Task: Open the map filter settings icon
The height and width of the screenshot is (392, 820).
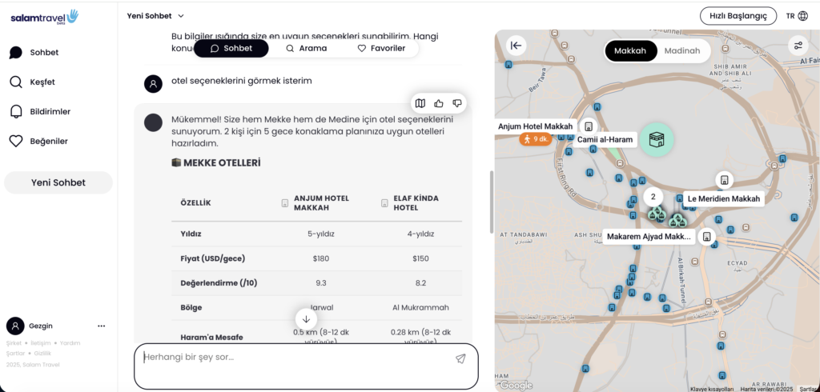Action: point(798,46)
